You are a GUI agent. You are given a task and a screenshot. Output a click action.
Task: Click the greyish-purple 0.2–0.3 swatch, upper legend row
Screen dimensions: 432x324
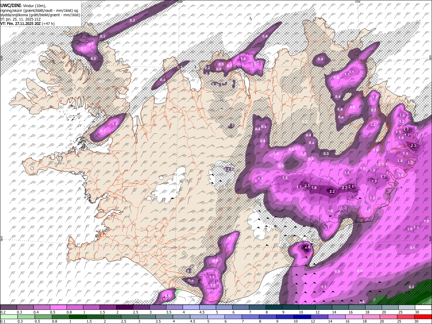click(x=9, y=307)
